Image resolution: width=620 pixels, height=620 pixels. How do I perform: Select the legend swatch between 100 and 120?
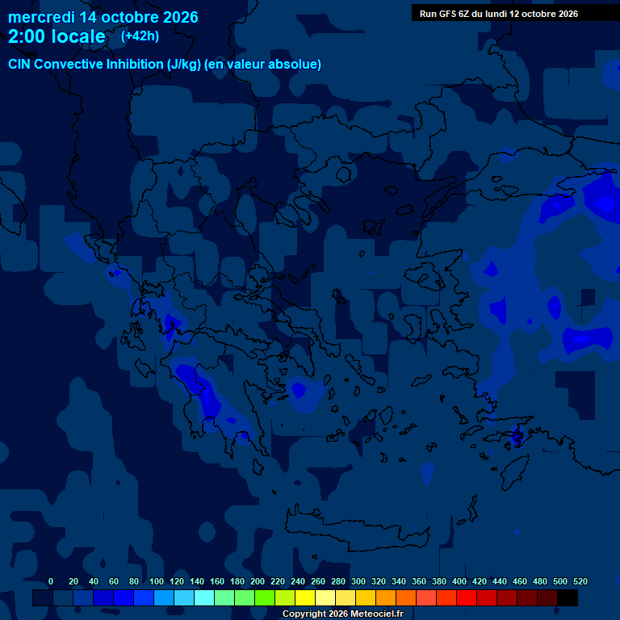[164, 598]
